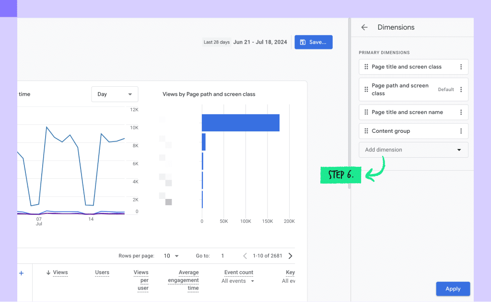This screenshot has height=302, width=491.
Task: Click the plus icon beside Views column
Action: (x=21, y=273)
